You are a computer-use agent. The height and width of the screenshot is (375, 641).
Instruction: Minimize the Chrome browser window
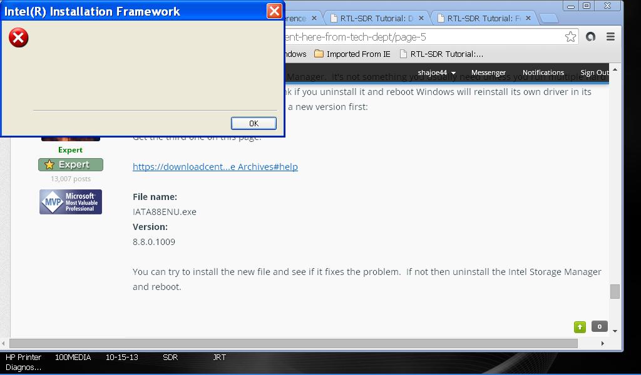click(571, 6)
